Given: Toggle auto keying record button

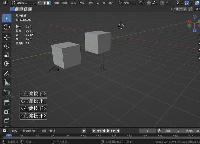Looking at the screenshot, I should click(84, 131).
